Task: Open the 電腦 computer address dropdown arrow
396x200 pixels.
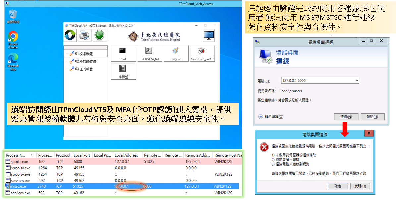Action: click(356, 81)
